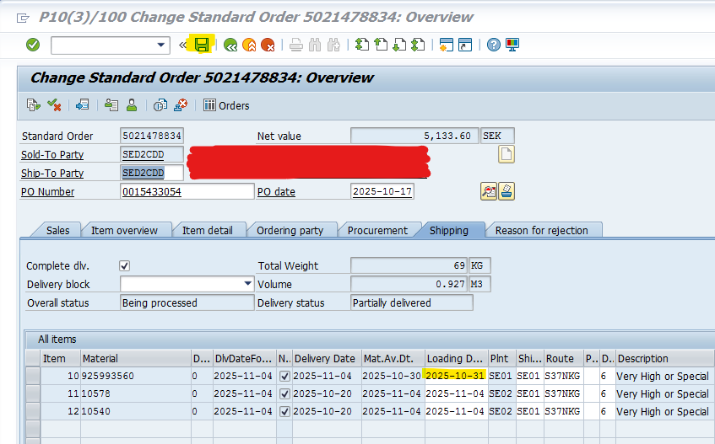This screenshot has width=715, height=444.
Task: Click the menu icon left of window title
Action: click(22, 18)
